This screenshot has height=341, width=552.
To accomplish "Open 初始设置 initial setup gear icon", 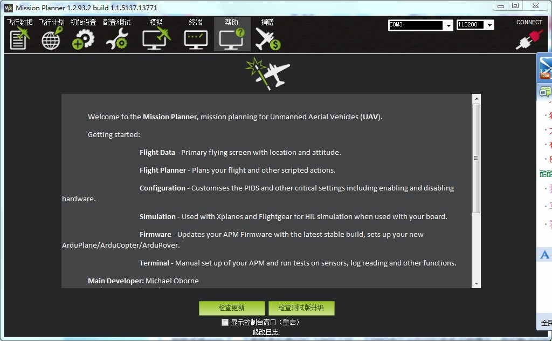I will 83,35.
